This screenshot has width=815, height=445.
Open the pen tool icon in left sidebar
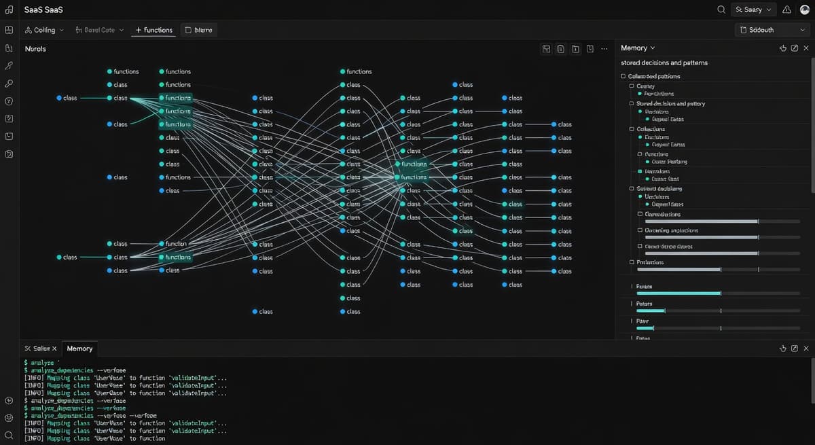(9, 66)
